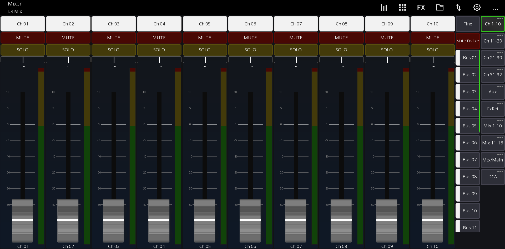Switch to the Ch 11-20 layer
505x249 pixels.
pyautogui.click(x=492, y=41)
